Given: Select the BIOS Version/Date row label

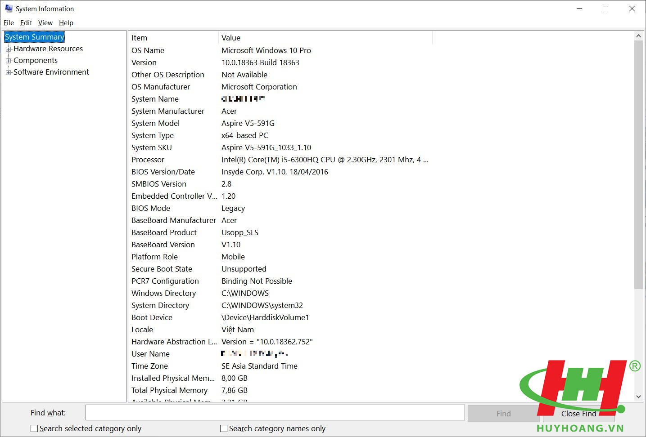Looking at the screenshot, I should (x=163, y=172).
